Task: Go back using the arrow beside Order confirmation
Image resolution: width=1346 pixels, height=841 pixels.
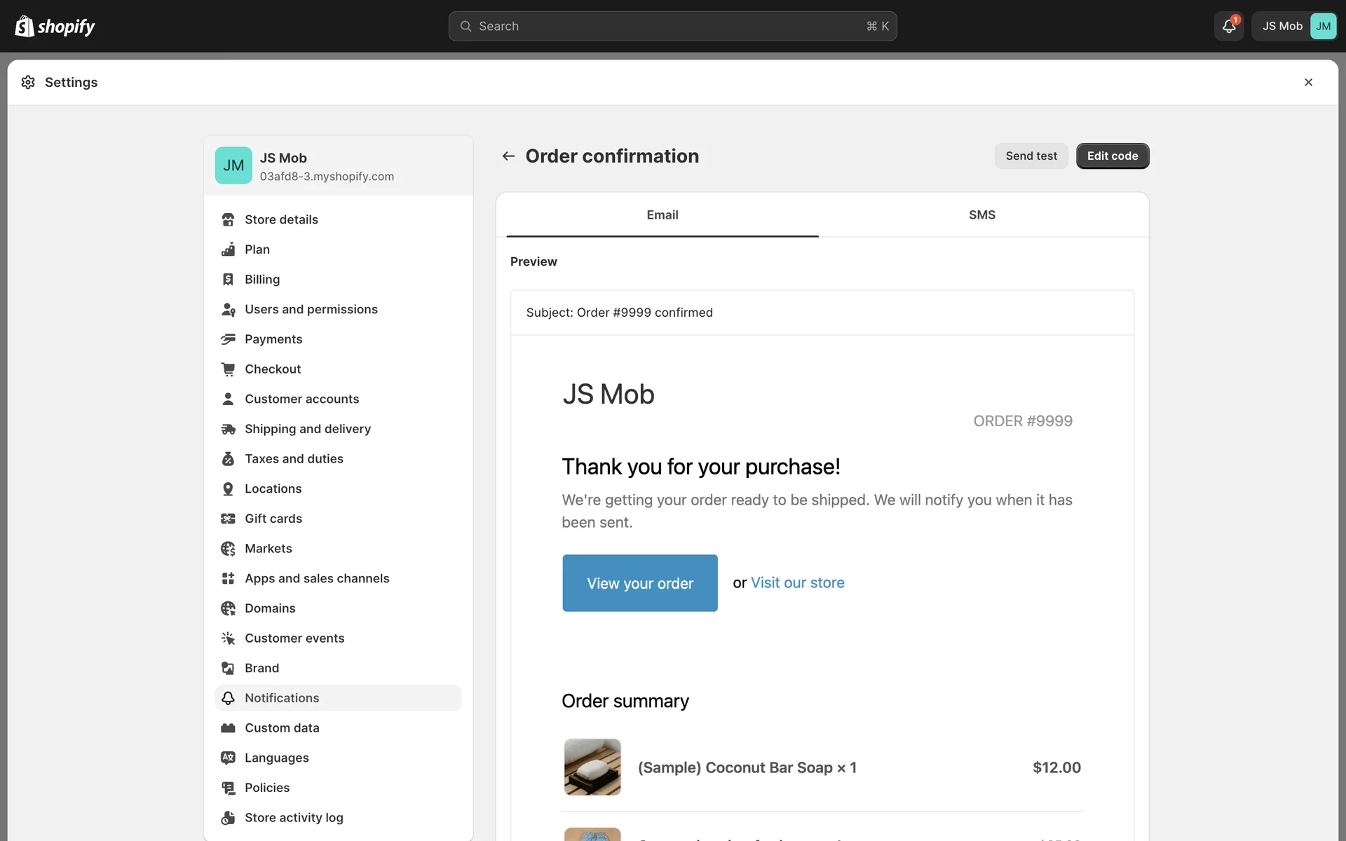Action: [508, 156]
